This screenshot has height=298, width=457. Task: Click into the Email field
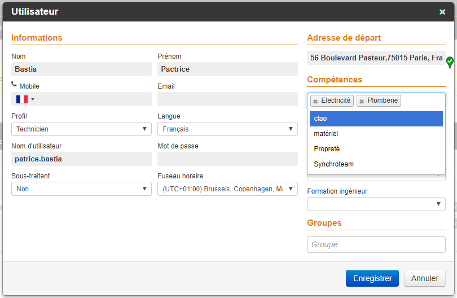(227, 99)
